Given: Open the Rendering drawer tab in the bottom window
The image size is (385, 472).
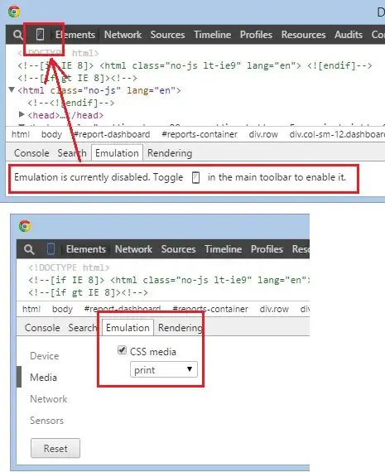Looking at the screenshot, I should pyautogui.click(x=180, y=328).
